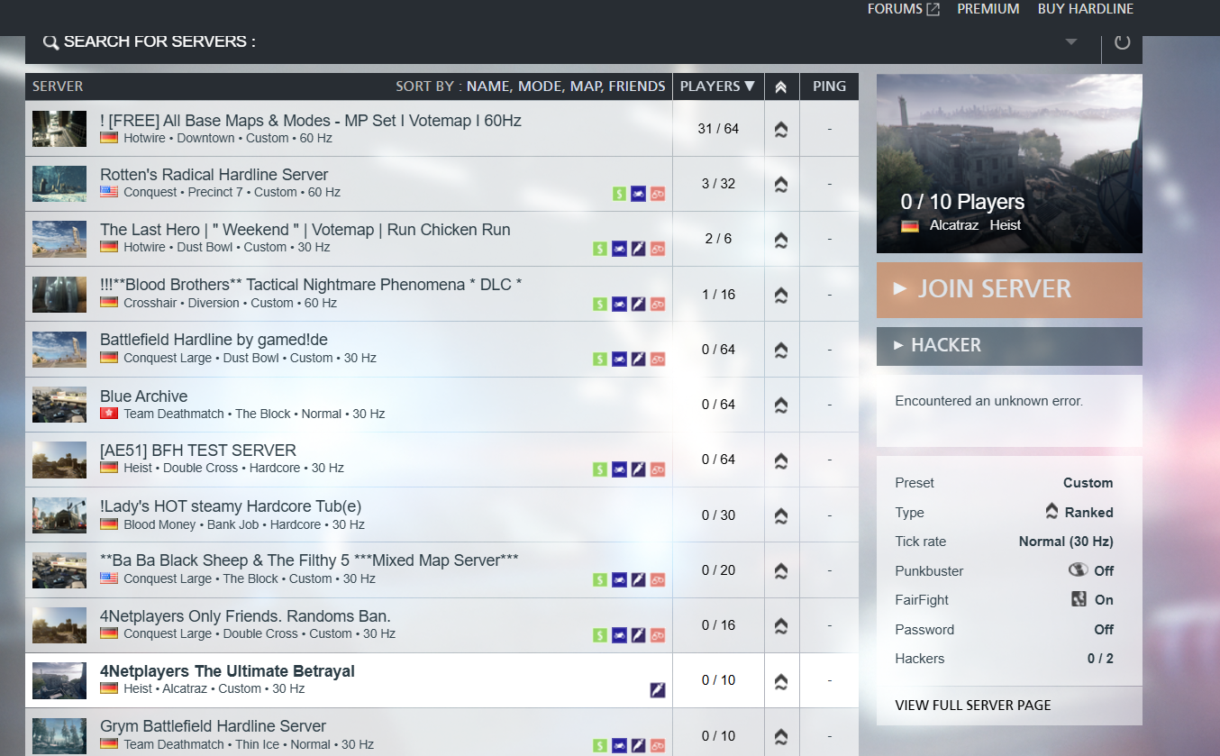
Task: Sort the server list by NAME
Action: click(487, 87)
